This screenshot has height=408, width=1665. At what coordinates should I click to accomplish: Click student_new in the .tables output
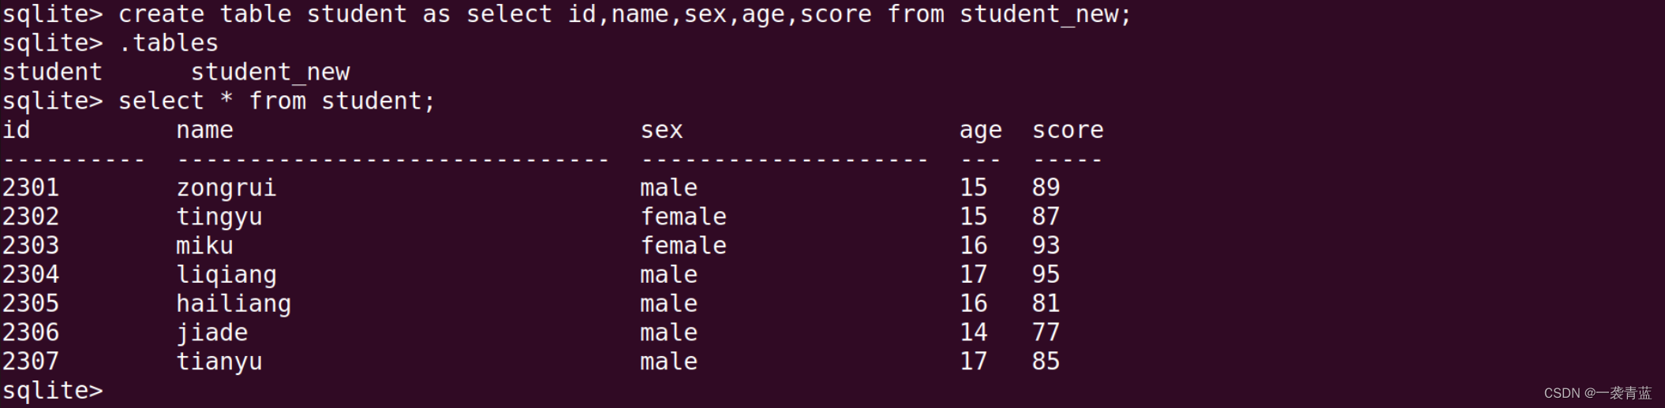pyautogui.click(x=270, y=72)
